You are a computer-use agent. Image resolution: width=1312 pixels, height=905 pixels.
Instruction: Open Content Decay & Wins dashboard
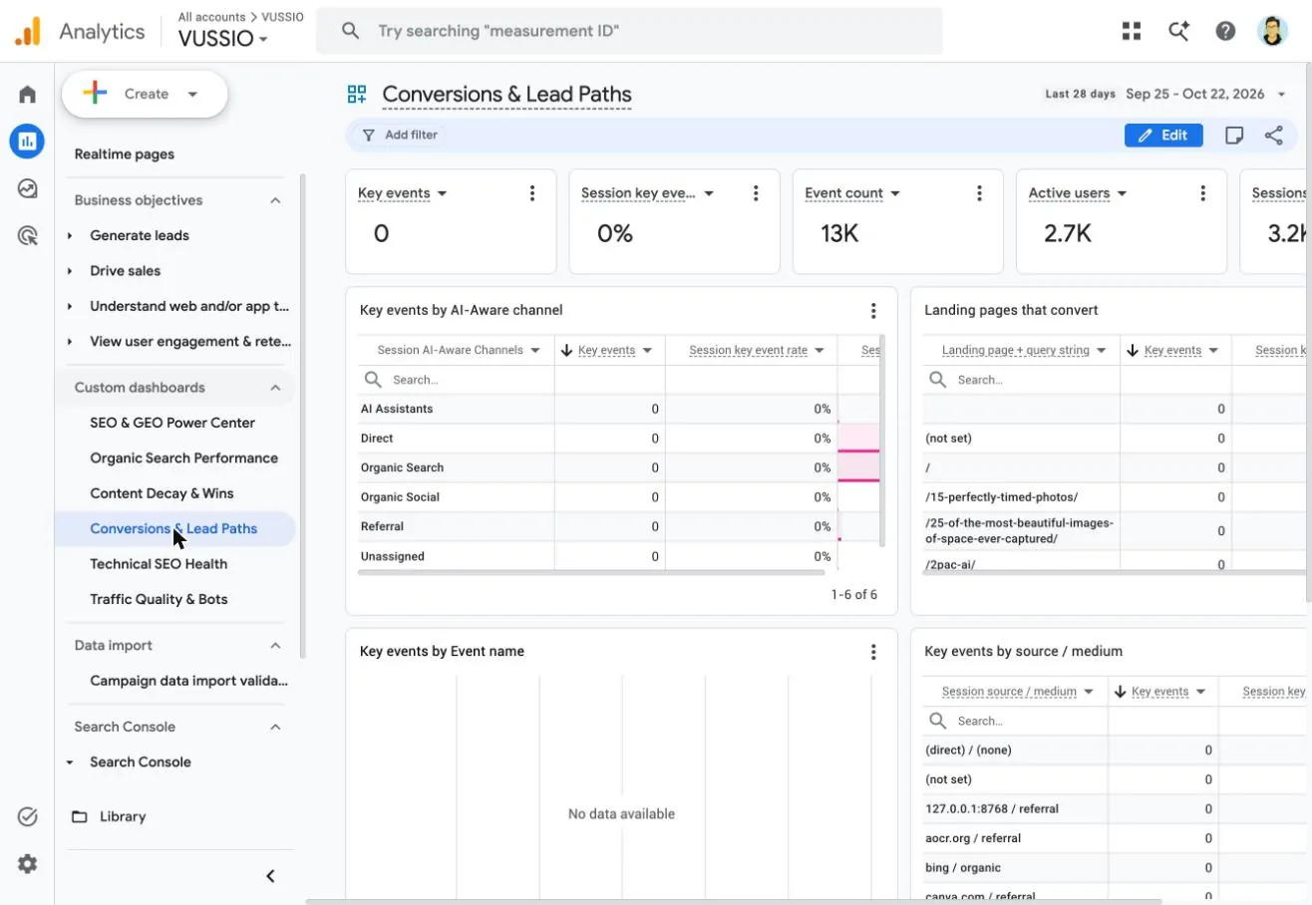[x=162, y=493]
